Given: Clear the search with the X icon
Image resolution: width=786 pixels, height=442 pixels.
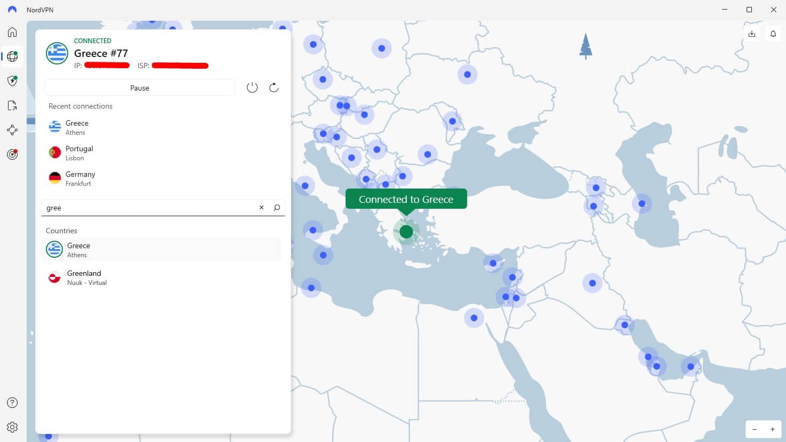Looking at the screenshot, I should click(261, 208).
